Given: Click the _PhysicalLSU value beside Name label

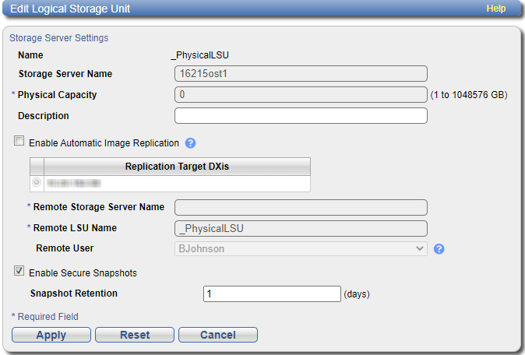Looking at the screenshot, I should click(x=199, y=55).
